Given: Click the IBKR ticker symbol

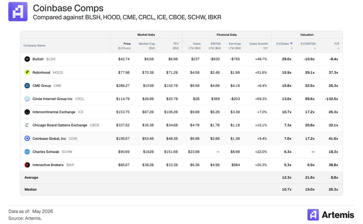Looking at the screenshot, I should [x=70, y=165].
